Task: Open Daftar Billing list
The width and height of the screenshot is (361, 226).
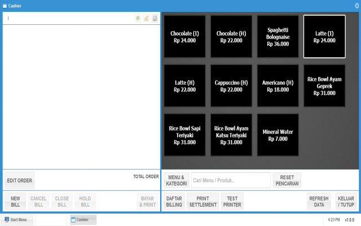Action: pyautogui.click(x=174, y=202)
